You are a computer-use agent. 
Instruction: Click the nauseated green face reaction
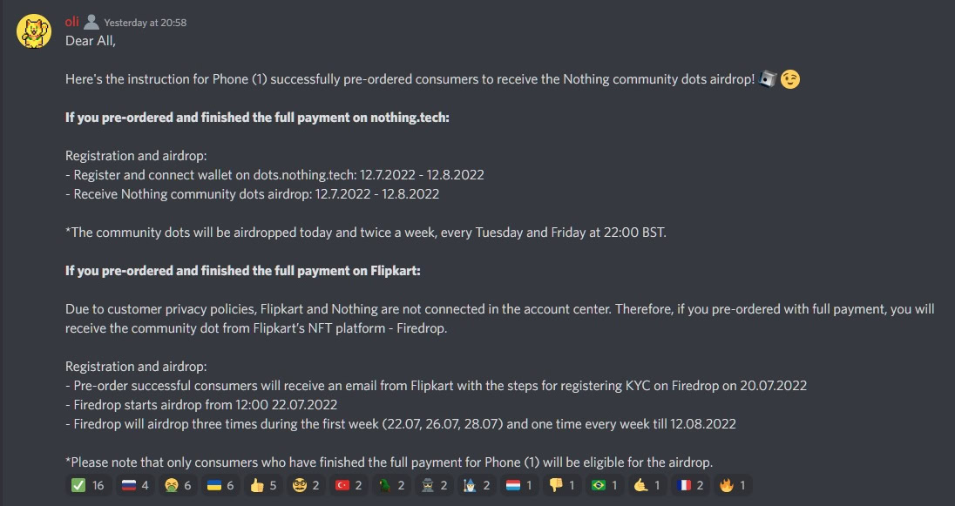point(175,486)
